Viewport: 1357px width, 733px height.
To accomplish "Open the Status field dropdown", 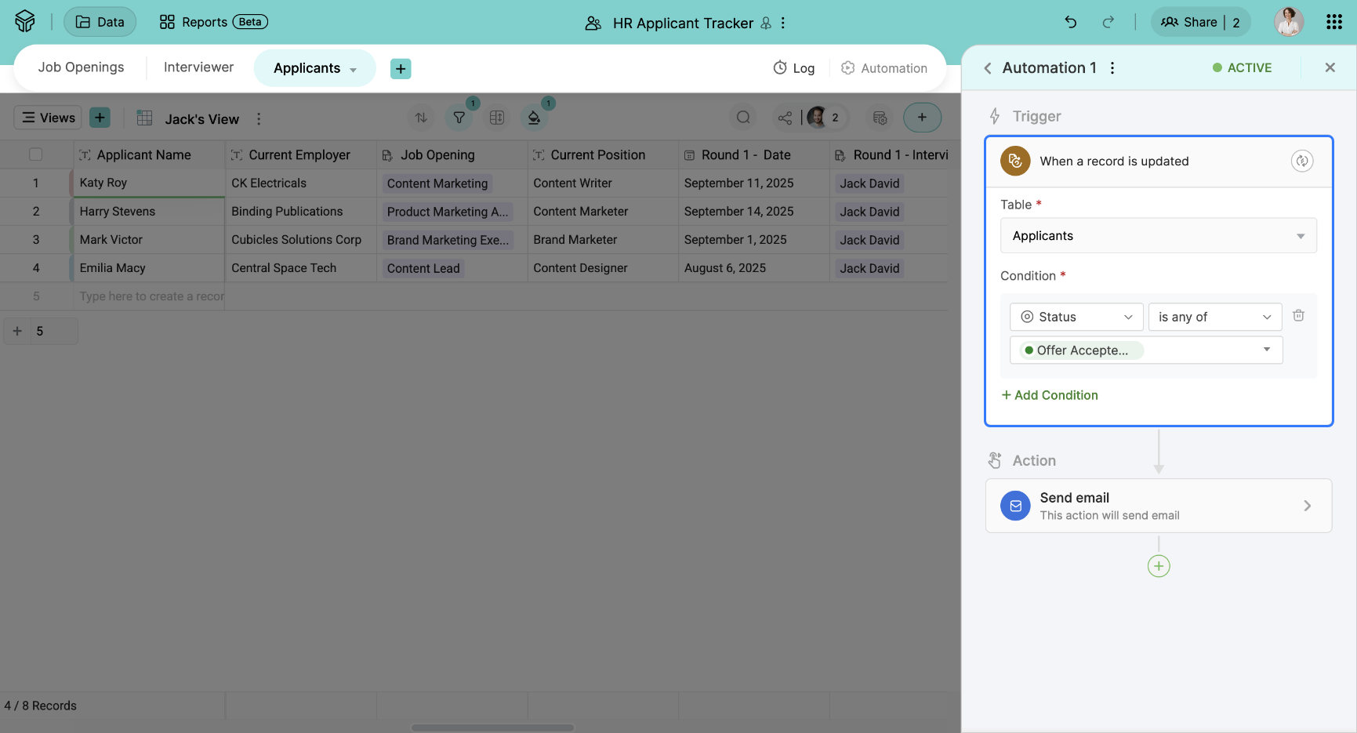I will [1076, 317].
